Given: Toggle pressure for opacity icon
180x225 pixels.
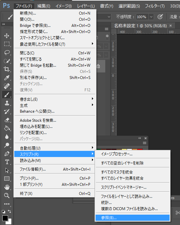Looking at the screenshot, I should click(160, 17).
